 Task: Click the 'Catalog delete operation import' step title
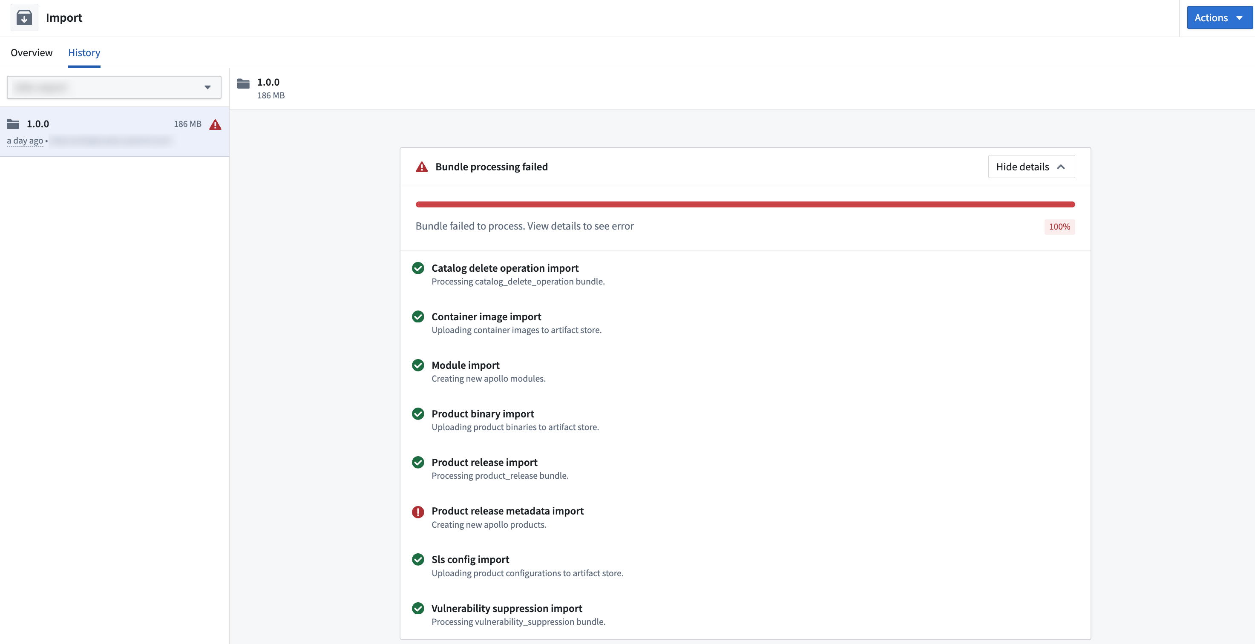505,268
